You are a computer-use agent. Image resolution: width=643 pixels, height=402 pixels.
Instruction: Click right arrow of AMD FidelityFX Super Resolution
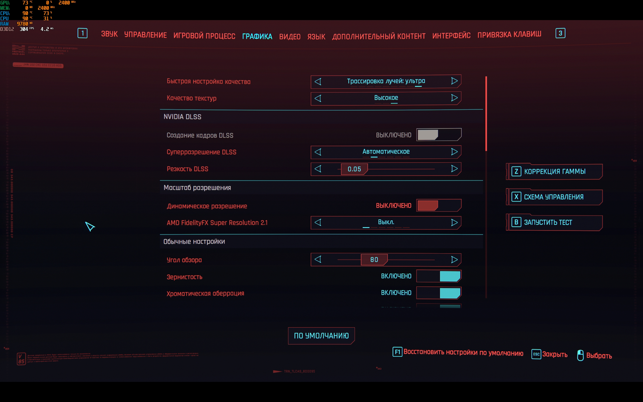click(454, 223)
